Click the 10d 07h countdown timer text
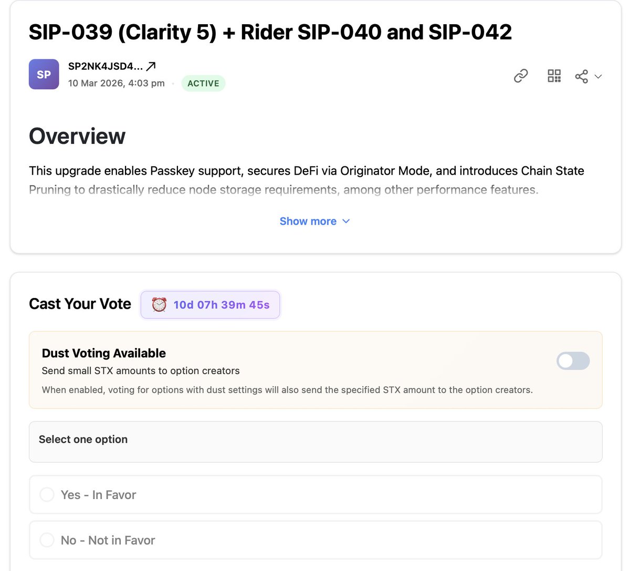This screenshot has height=571, width=630. coord(222,305)
